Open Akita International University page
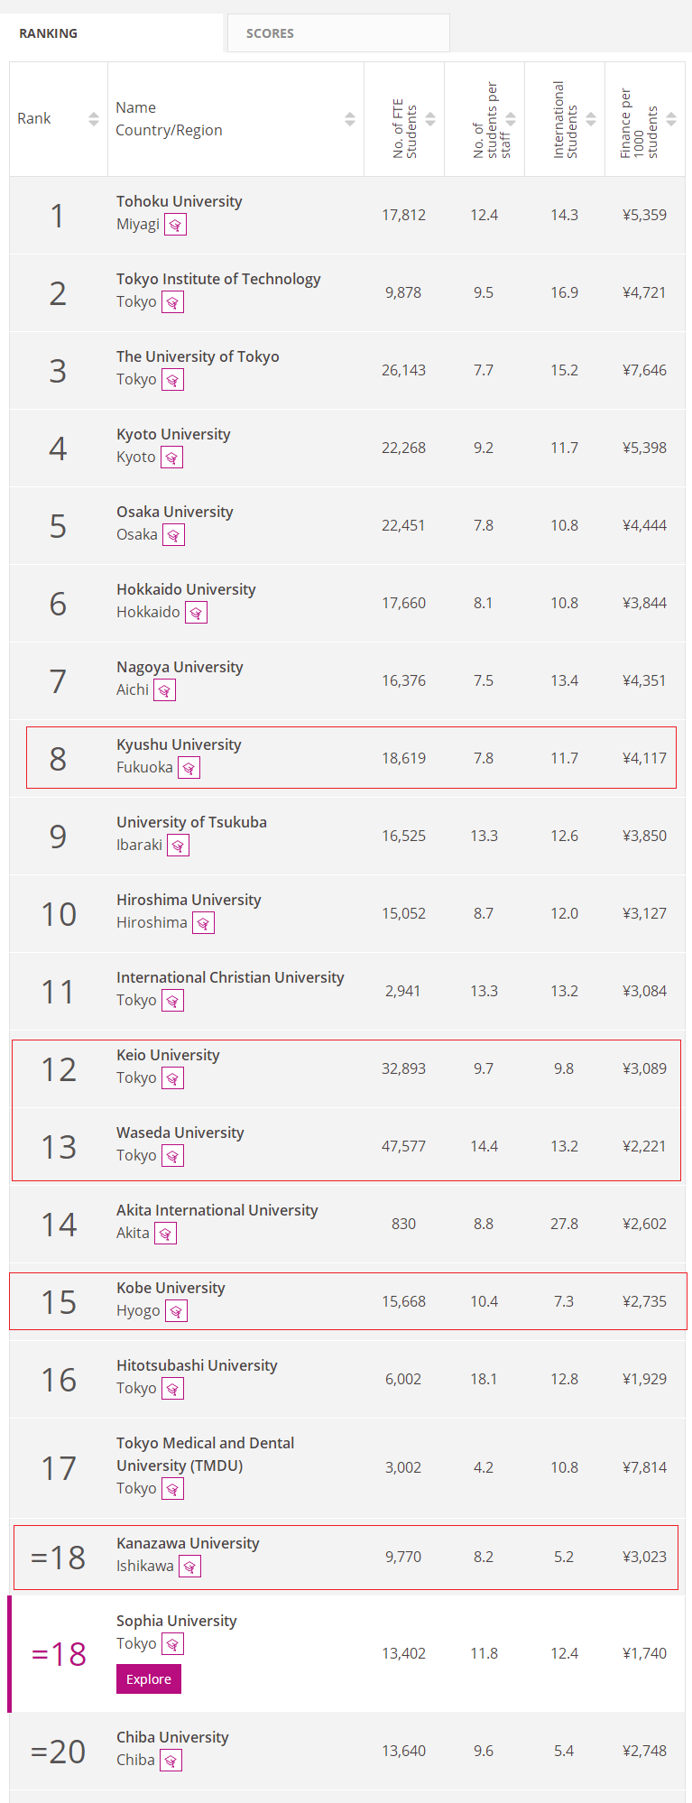Screen dimensions: 692x1803 coord(217,1210)
